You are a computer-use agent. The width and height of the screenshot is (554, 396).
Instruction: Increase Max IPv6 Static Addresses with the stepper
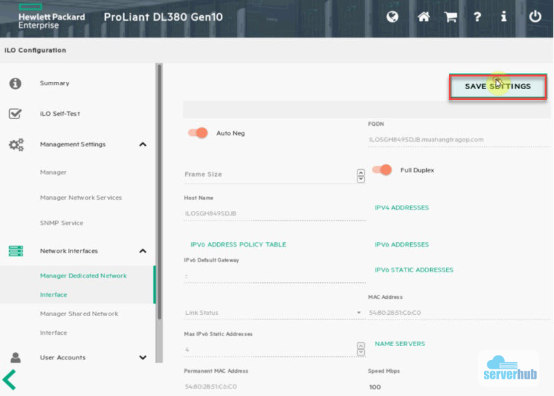click(x=360, y=345)
